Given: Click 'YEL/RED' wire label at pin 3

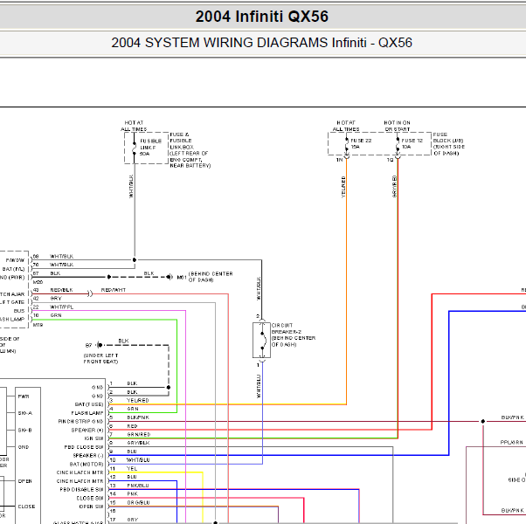Looking at the screenshot, I should pyautogui.click(x=137, y=400).
